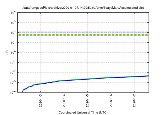
Task: Click the plot title file path text
Action: coord(83,8)
